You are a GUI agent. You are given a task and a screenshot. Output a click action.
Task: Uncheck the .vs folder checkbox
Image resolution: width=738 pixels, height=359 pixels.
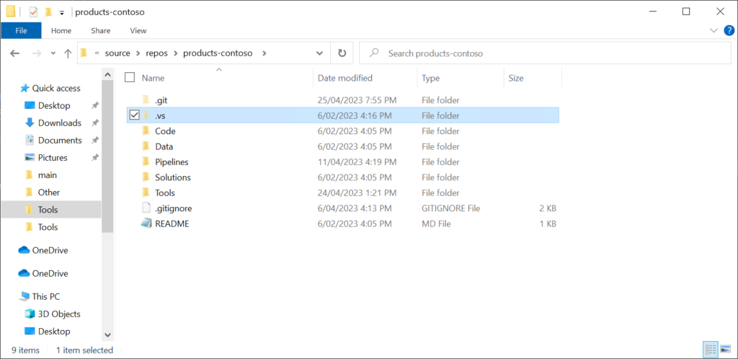(134, 115)
